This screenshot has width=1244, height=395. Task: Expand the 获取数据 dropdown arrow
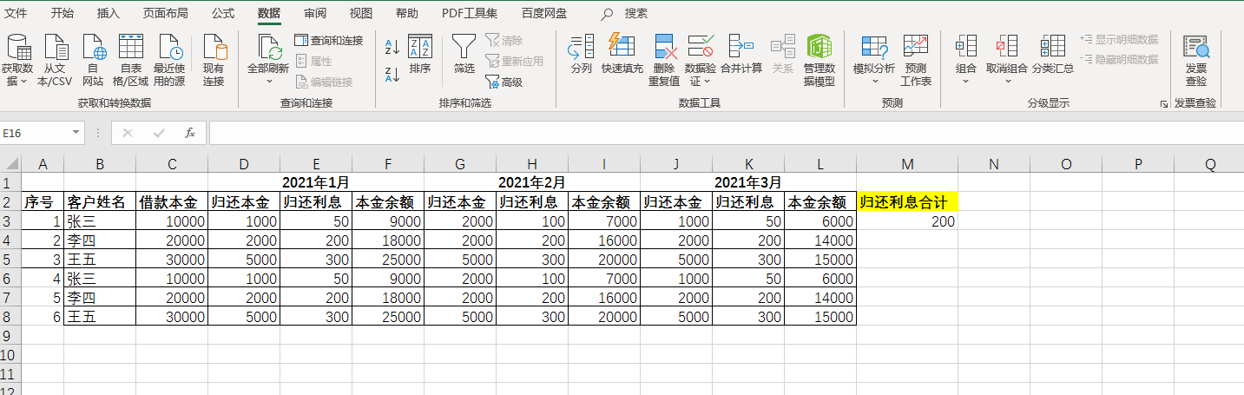pos(24,82)
